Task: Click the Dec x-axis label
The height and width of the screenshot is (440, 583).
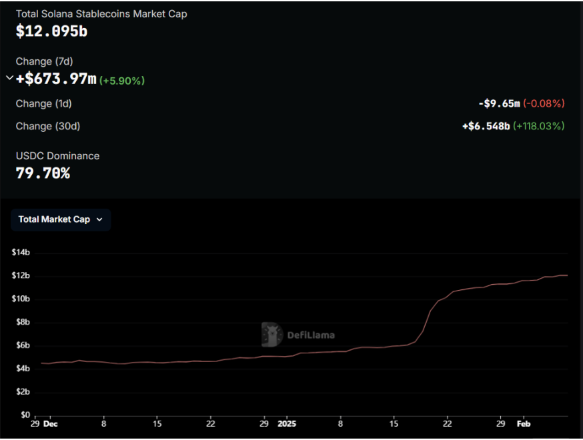Action: tap(51, 424)
